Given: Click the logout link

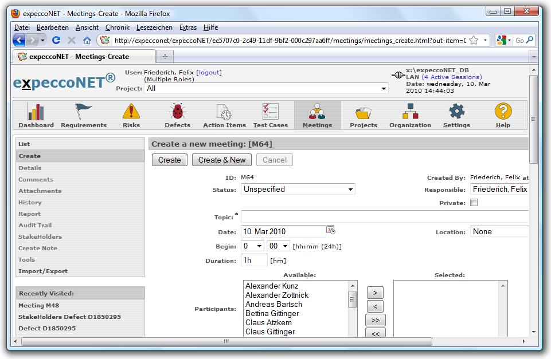Looking at the screenshot, I should (209, 73).
